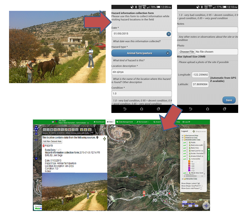The image size is (249, 215).
Task: Click the Date field showing 01/05/2015
Action: pos(142,34)
